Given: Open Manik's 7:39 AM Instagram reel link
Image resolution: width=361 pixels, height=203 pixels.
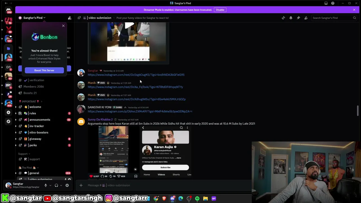Looking at the screenshot, I should tap(135, 87).
